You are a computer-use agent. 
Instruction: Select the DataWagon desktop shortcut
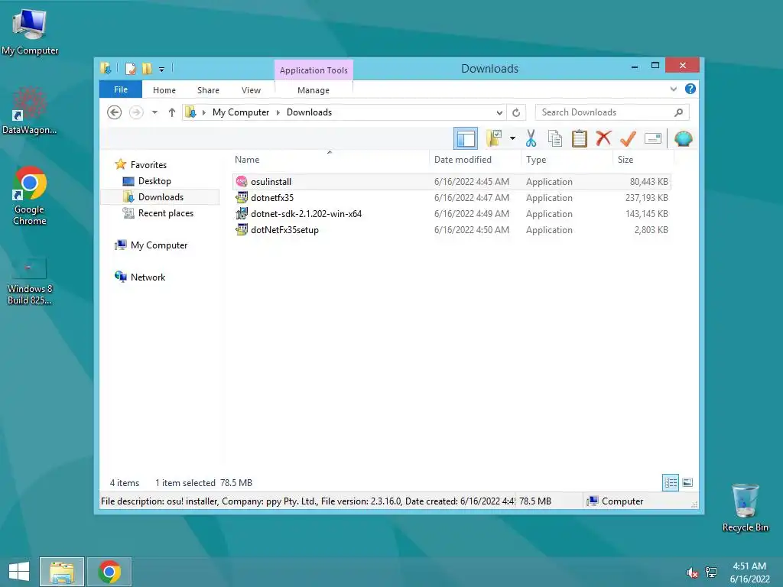[x=30, y=111]
